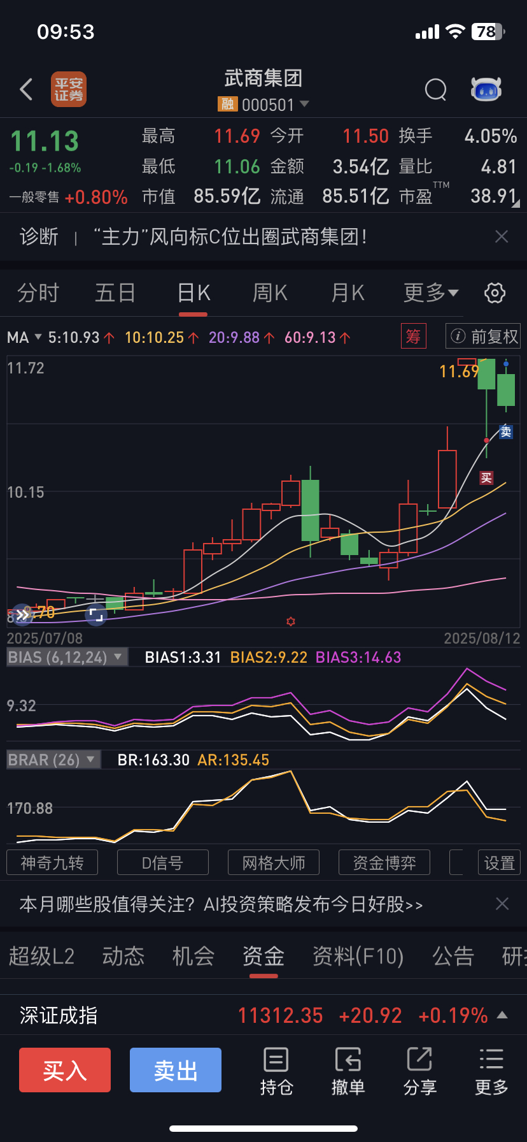Tap the red event marker on chart
Viewport: 527px width, 1142px height.
291,621
